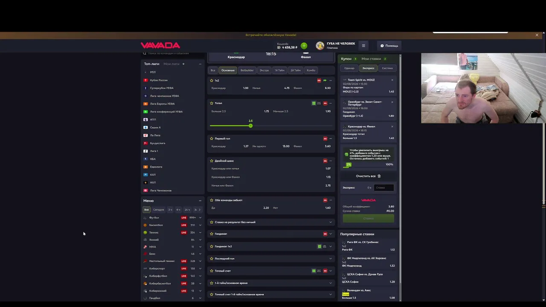Collapse the Топ-лиги panel
This screenshot has width=546, height=307.
[200, 64]
